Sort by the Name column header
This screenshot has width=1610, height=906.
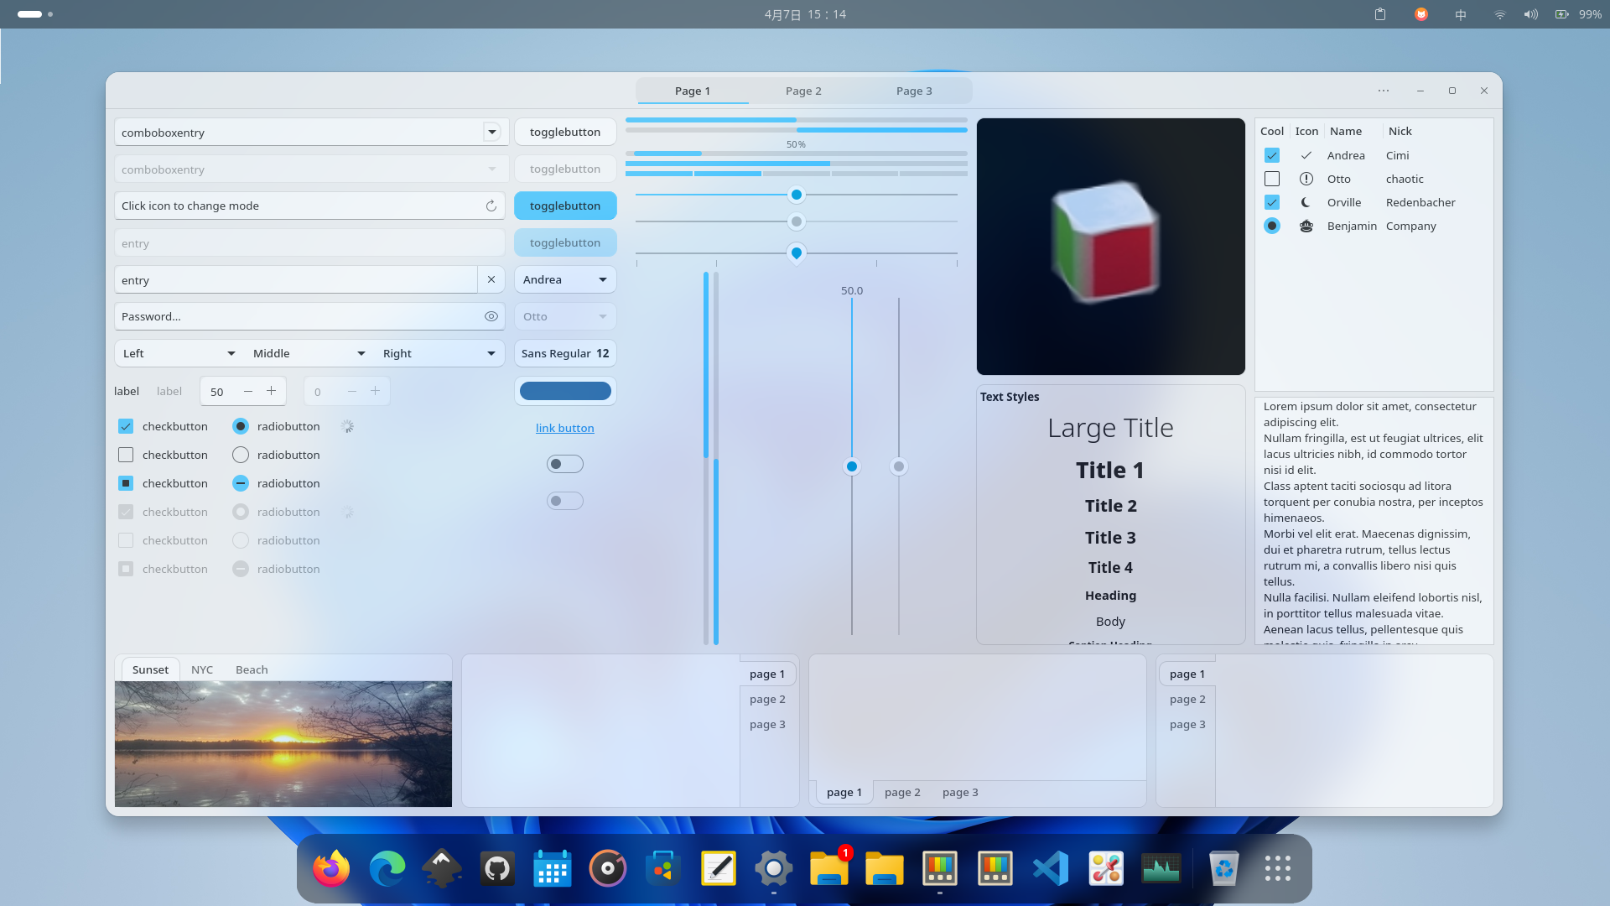coord(1345,131)
